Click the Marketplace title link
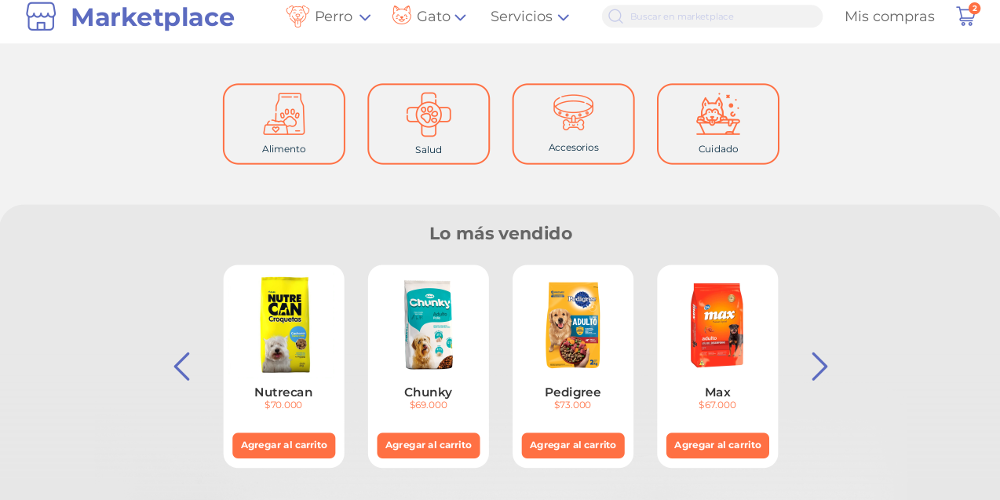 pos(152,16)
